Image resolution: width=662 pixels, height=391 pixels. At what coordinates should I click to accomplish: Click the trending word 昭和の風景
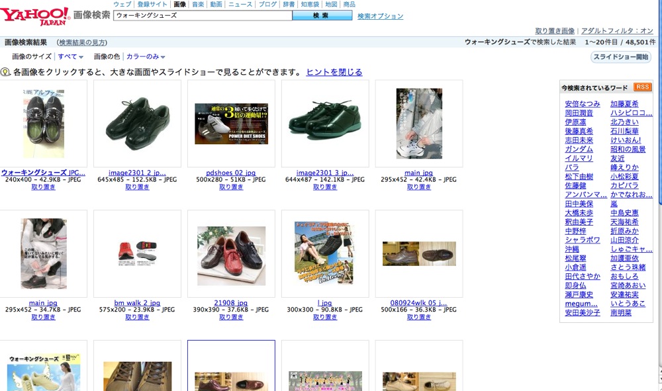click(628, 149)
